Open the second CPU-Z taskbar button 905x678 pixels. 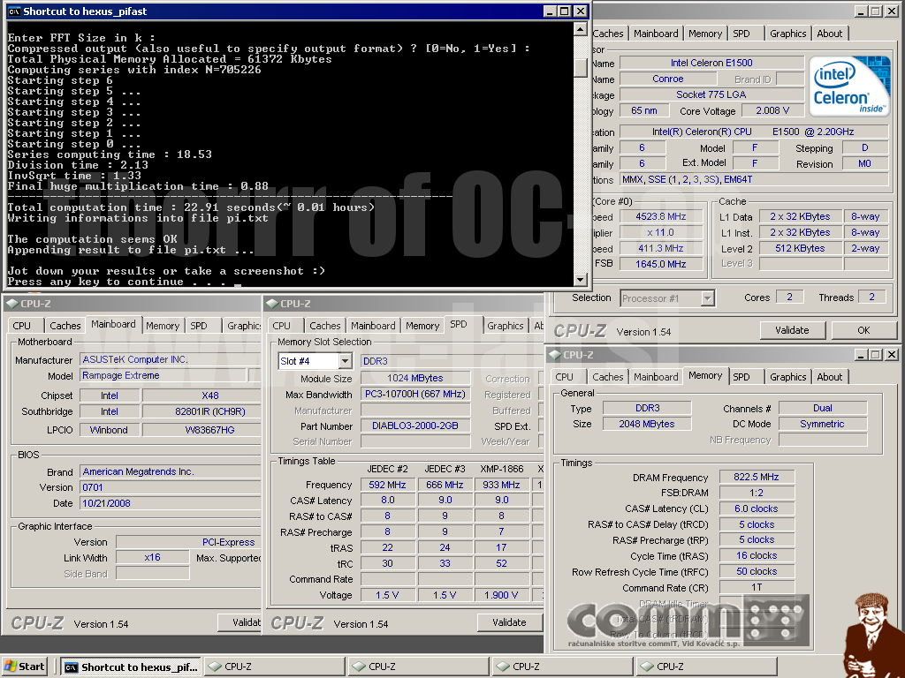coord(419,667)
